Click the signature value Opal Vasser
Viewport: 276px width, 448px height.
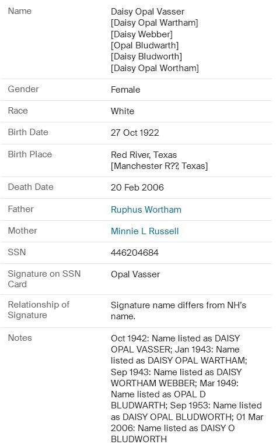135,274
